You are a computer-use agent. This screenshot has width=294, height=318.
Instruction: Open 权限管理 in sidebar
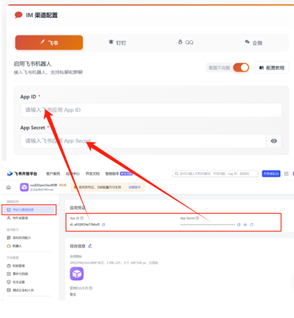(16, 266)
